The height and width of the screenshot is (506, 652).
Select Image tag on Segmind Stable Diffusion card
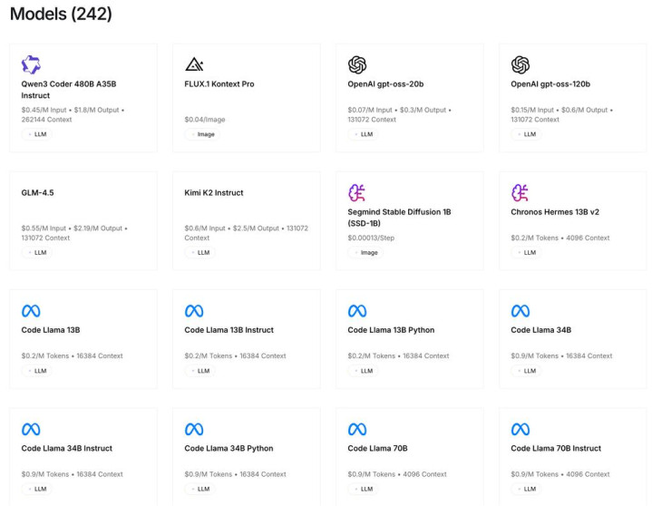[x=366, y=253]
